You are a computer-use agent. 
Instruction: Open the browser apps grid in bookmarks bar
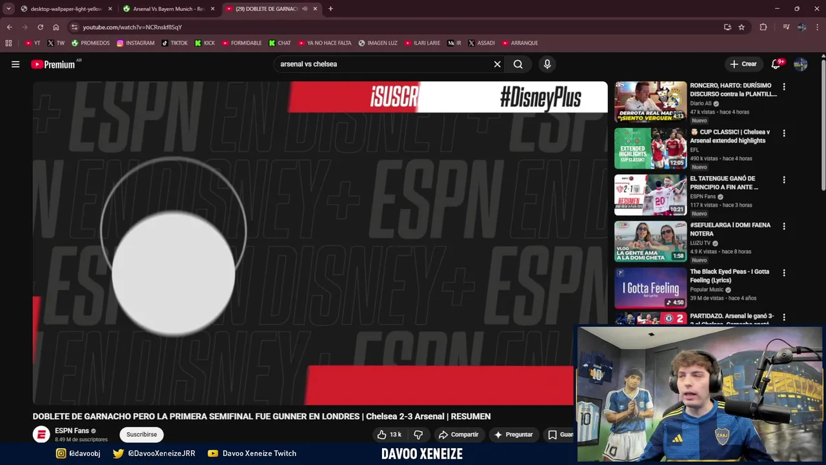pos(8,43)
